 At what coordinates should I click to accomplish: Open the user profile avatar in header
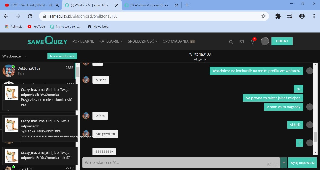click(x=265, y=41)
